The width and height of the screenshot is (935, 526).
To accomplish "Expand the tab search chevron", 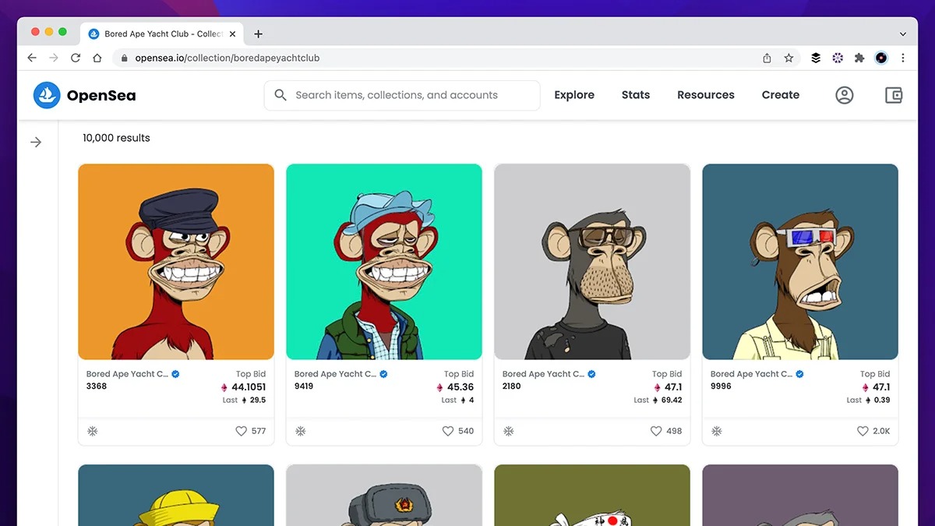I will pyautogui.click(x=903, y=34).
